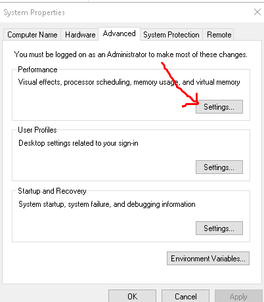
Task: Open the Hardware tab
Action: point(80,35)
